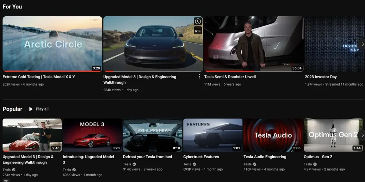Click verified badge under Tesla Audio Engineering
Viewport: 365px width, 182px height.
point(255,164)
